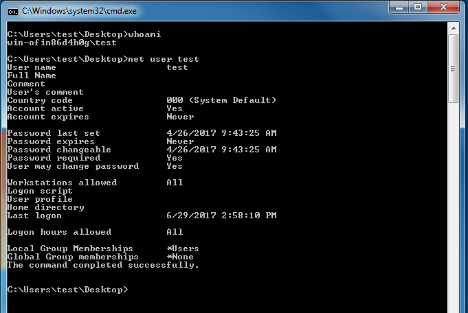Maximize the cmd.exe window
The image size is (468, 313).
419,8
